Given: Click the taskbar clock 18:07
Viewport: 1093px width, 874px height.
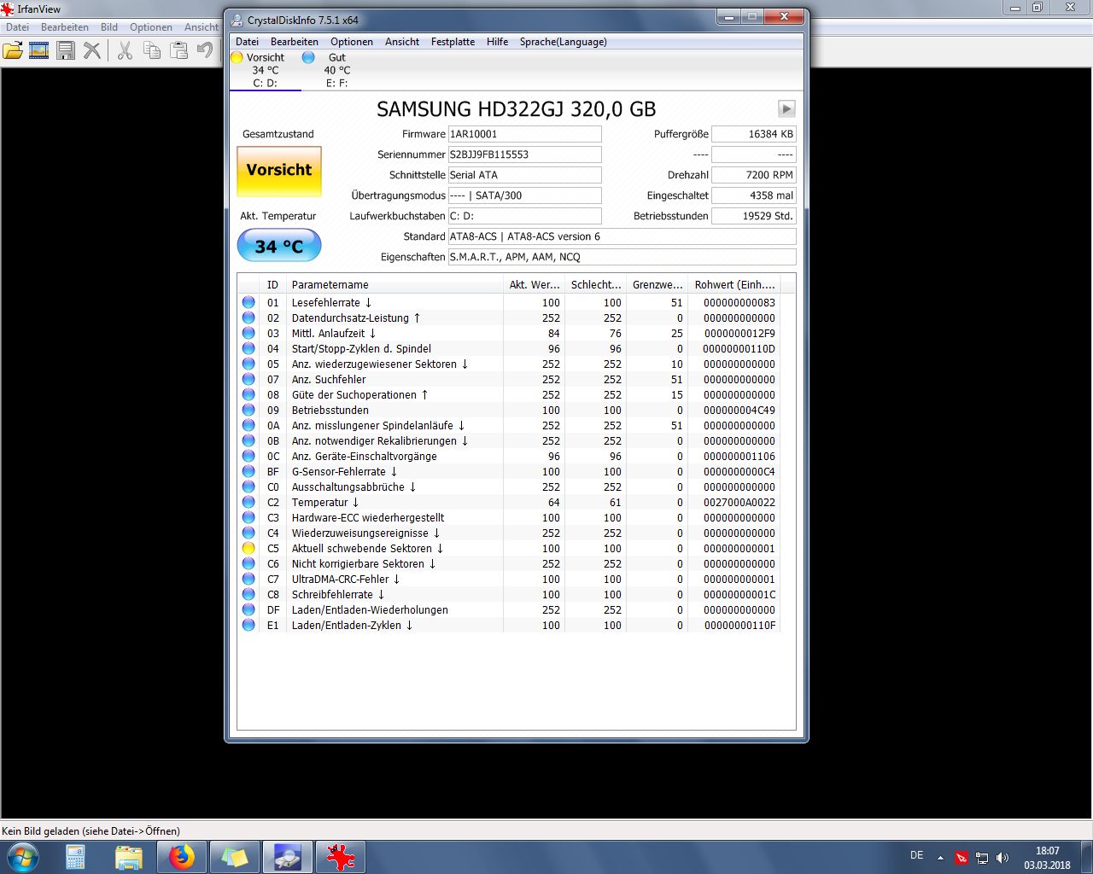Looking at the screenshot, I should (x=1047, y=851).
